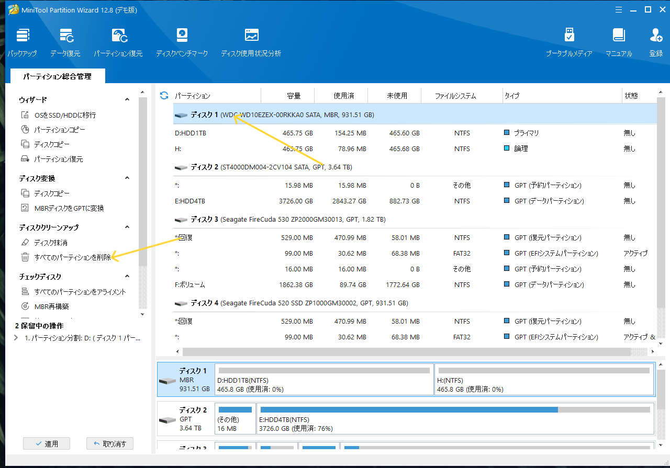Expand pending operation 1 パーティション分割
Image resolution: width=670 pixels, height=468 pixels.
click(17, 338)
